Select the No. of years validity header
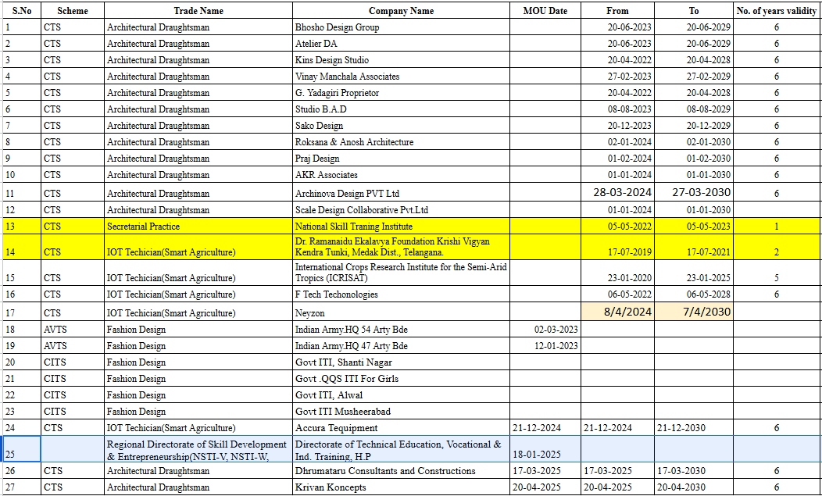This screenshot has width=822, height=496. point(777,11)
